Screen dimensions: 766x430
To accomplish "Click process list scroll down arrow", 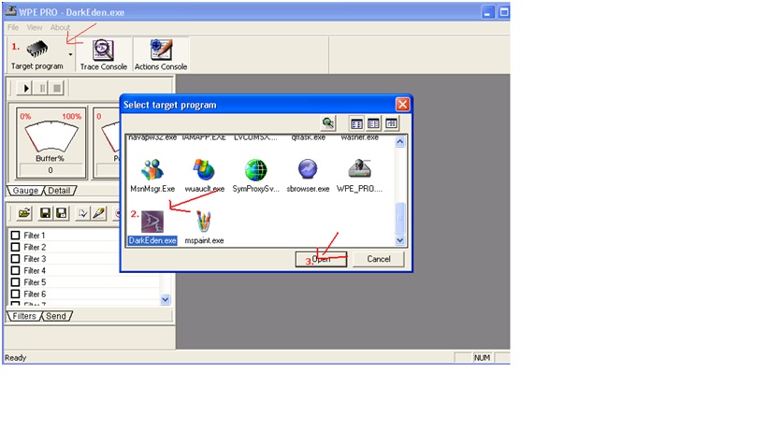I will (400, 240).
